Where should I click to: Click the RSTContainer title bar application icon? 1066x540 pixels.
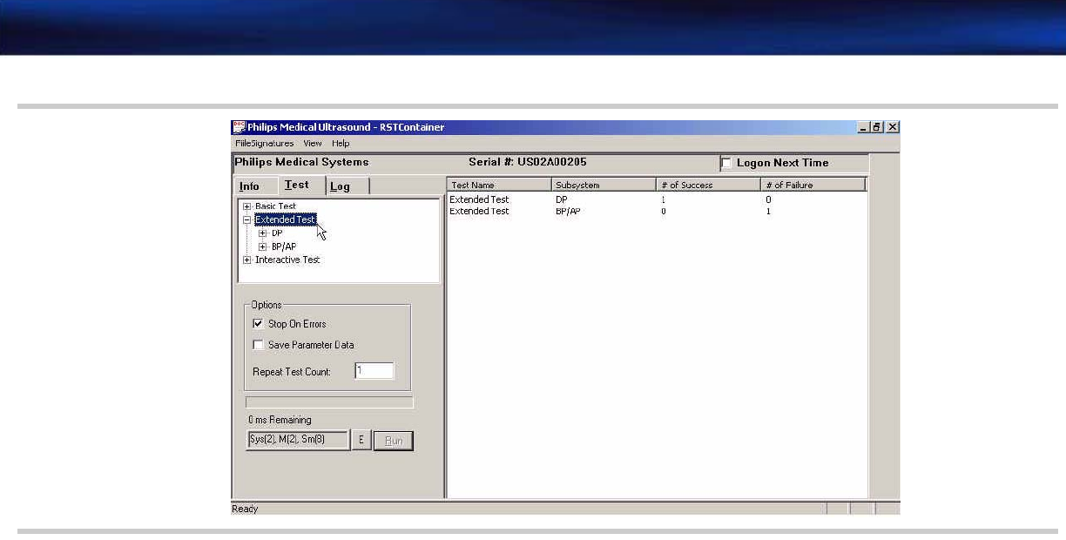(239, 127)
